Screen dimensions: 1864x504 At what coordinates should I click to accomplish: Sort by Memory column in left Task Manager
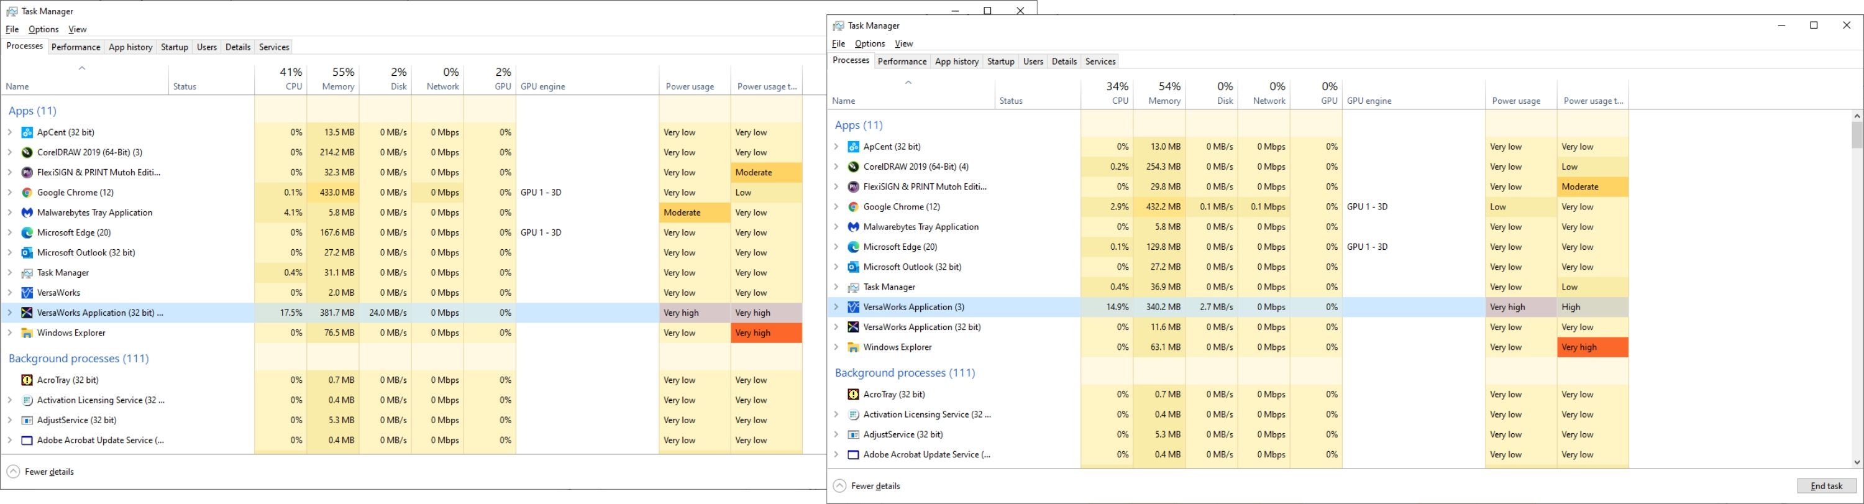point(333,79)
